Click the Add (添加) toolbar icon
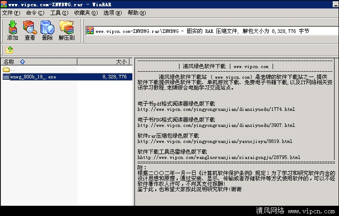Image resolution: width=339 pixels, height=216 pixels. [12, 30]
